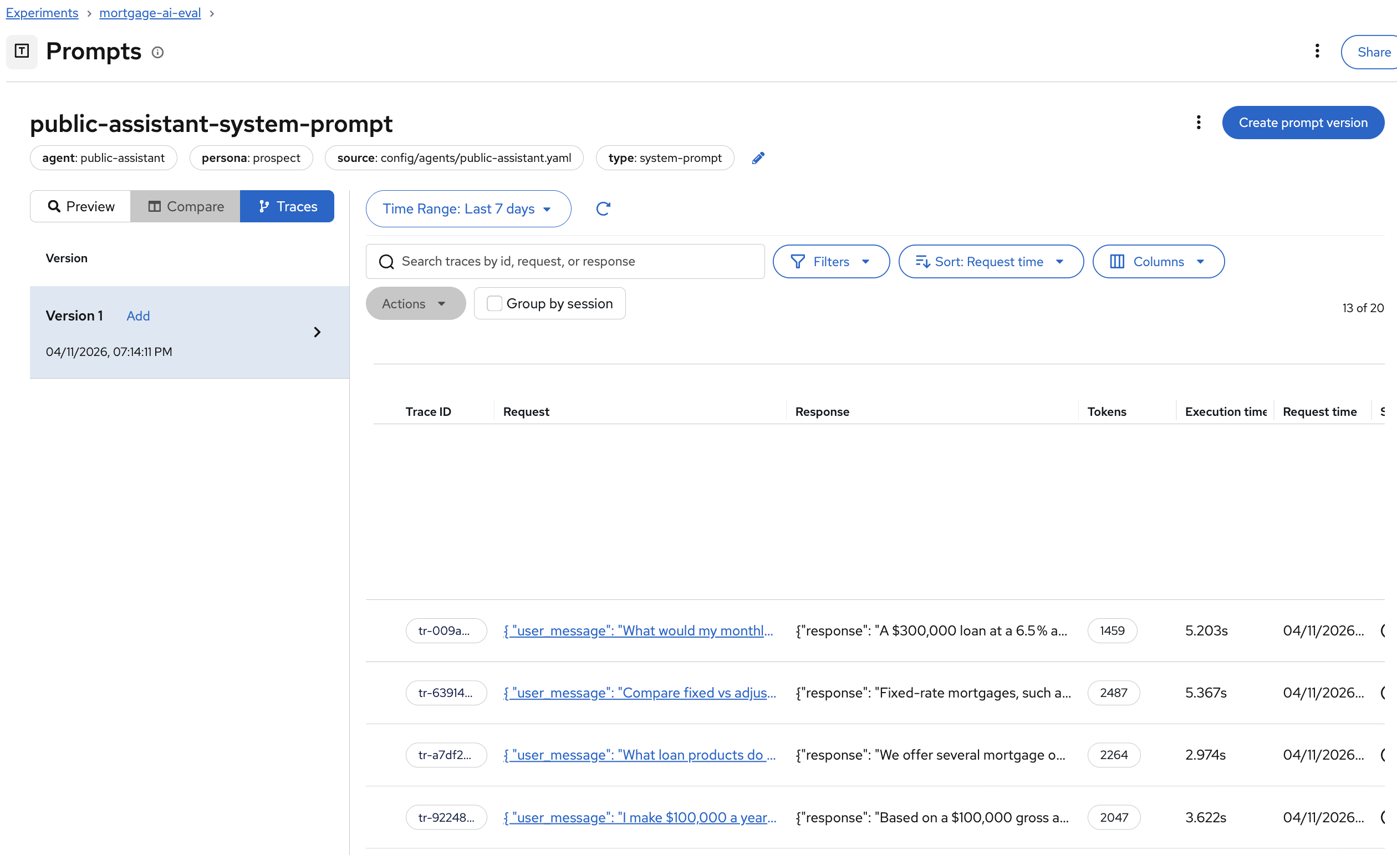
Task: Open the Time Range Last 7 days dropdown
Action: point(468,208)
